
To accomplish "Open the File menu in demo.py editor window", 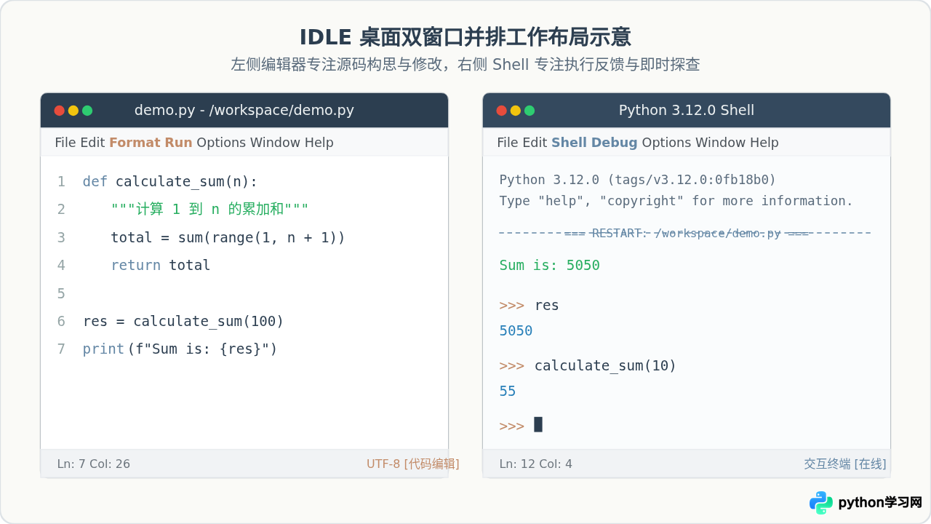I will click(65, 143).
